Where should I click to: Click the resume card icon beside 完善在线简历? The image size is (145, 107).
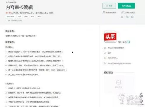[x=104, y=12]
